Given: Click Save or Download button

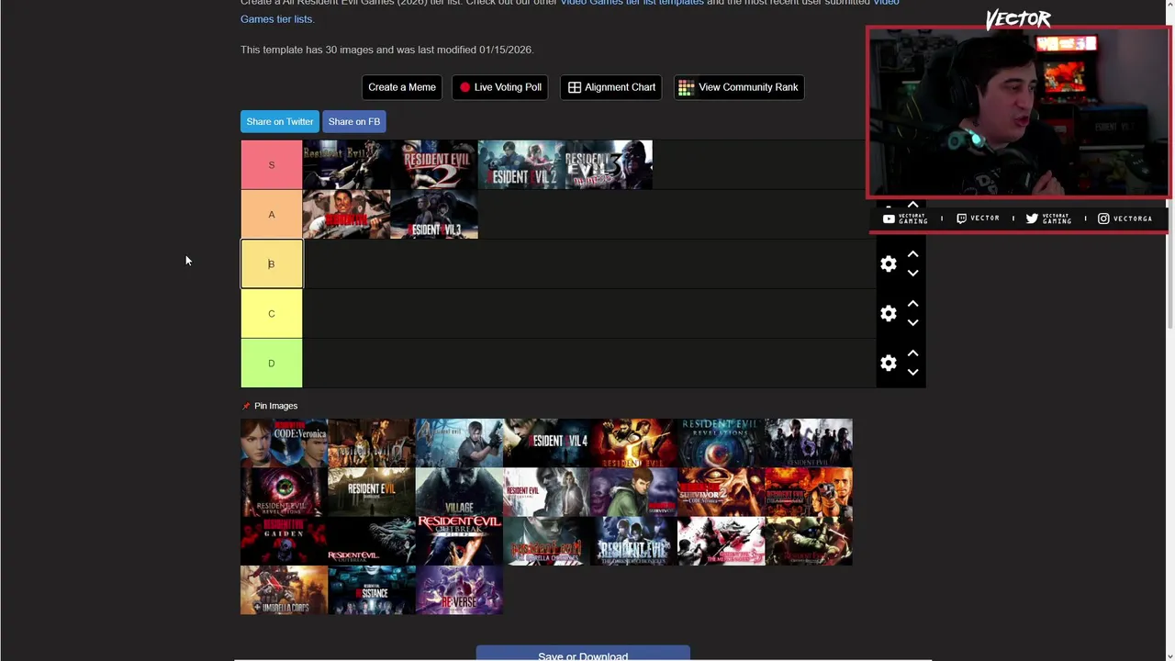Looking at the screenshot, I should pos(583,655).
